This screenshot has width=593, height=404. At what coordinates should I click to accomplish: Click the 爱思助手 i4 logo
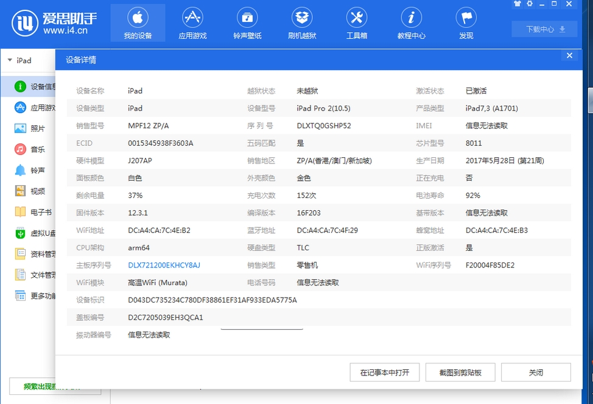(x=54, y=23)
